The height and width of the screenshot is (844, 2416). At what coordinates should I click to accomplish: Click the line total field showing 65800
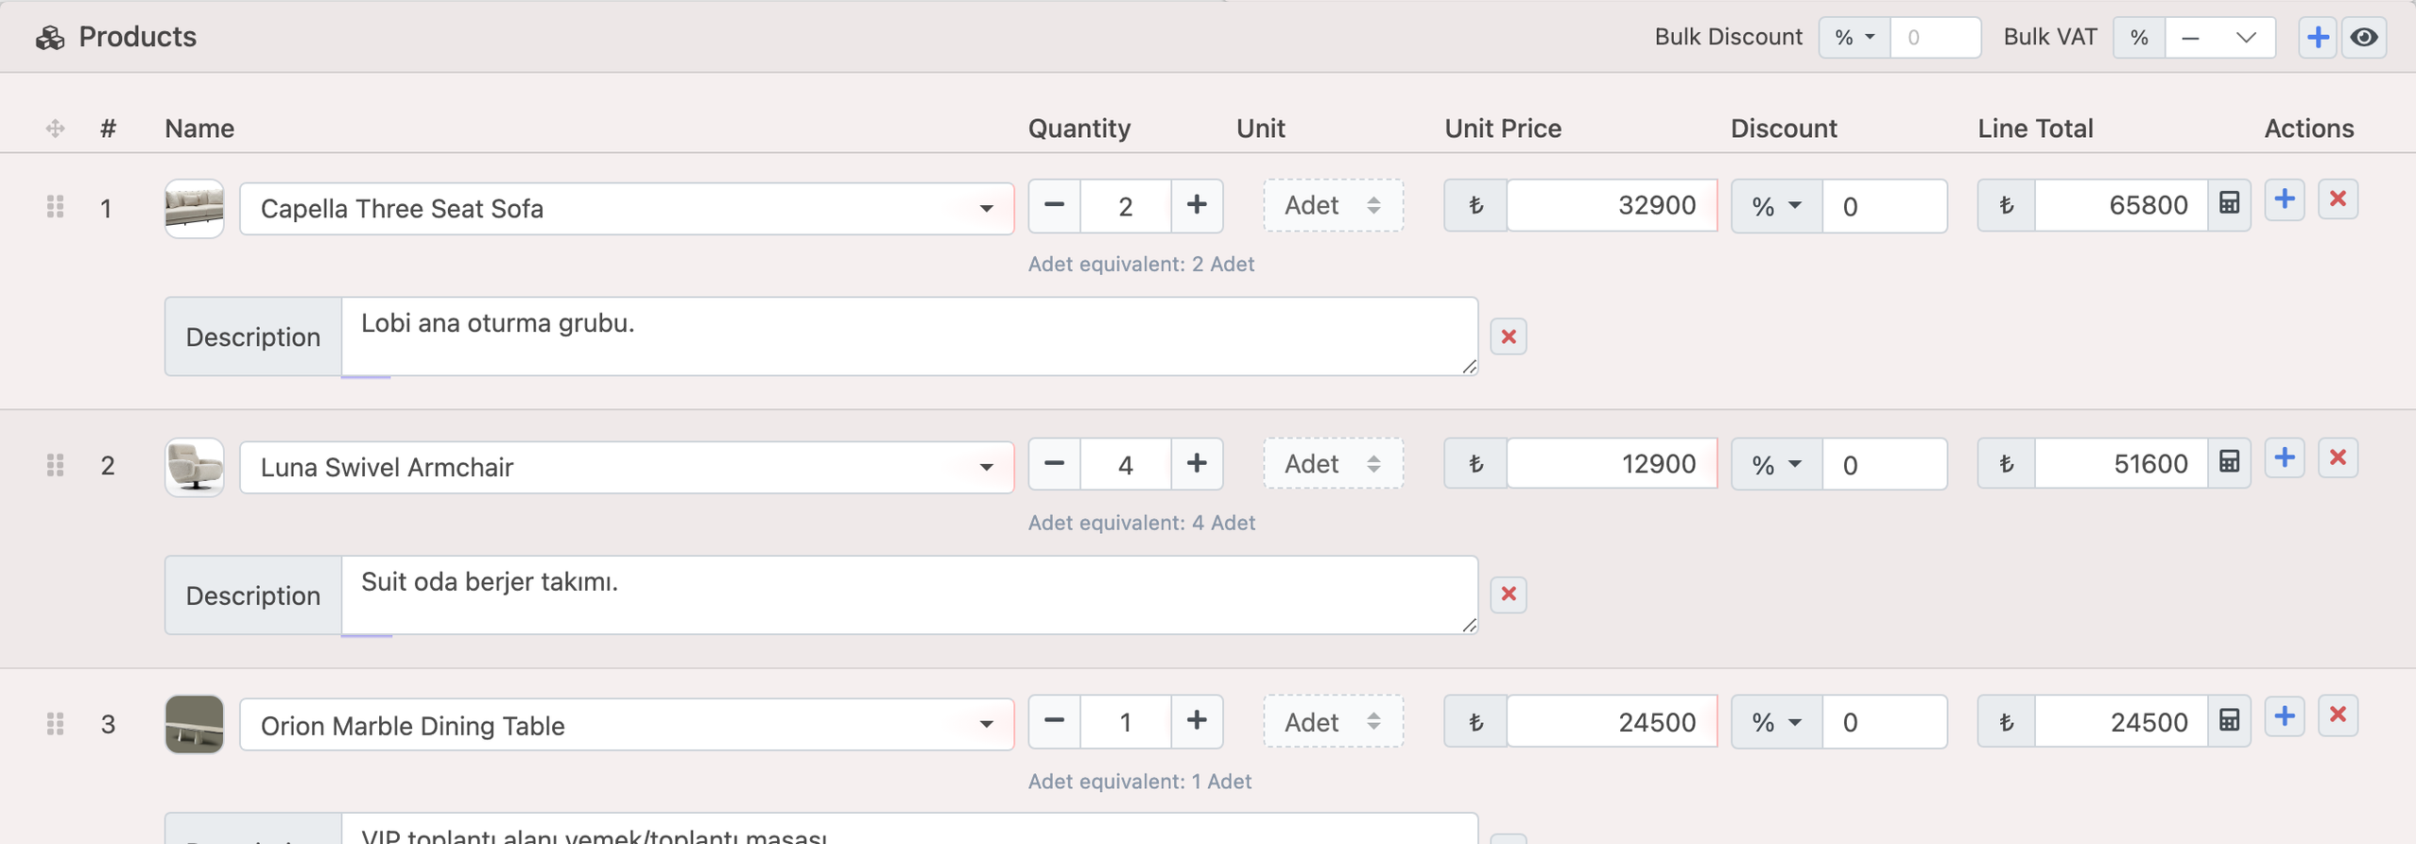(x=2121, y=205)
